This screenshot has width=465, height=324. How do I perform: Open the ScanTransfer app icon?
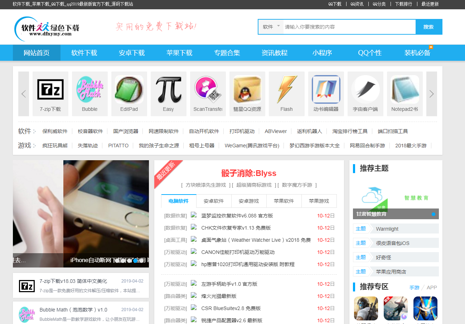[x=208, y=89]
